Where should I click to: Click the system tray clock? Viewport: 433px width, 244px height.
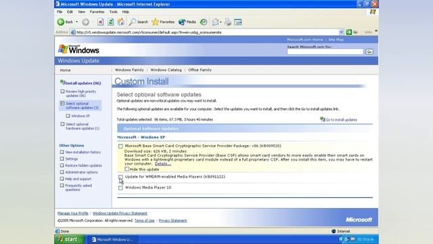pos(365,239)
